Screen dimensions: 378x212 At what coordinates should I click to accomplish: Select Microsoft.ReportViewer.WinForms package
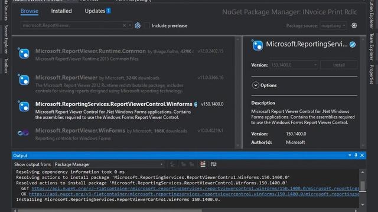point(123,134)
